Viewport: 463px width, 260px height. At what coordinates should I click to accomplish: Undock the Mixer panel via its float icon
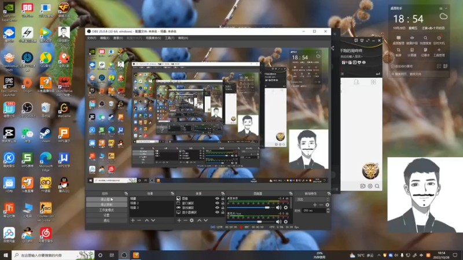pyautogui.click(x=291, y=194)
